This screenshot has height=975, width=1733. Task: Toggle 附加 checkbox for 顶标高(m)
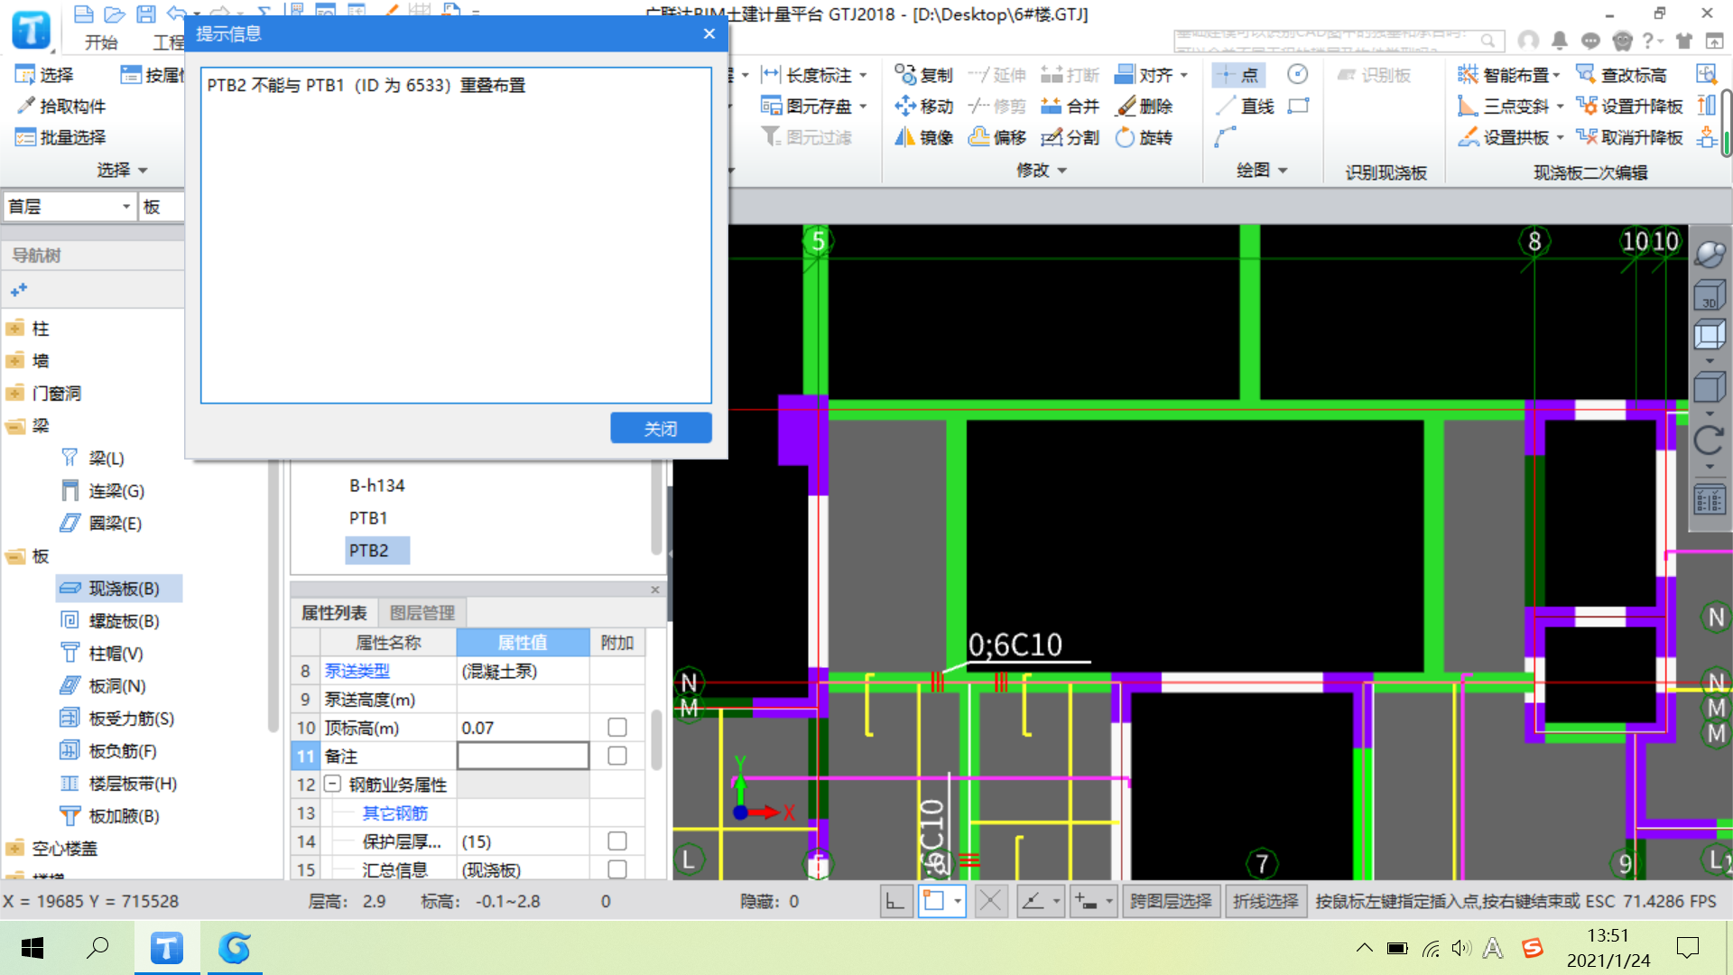click(x=617, y=728)
